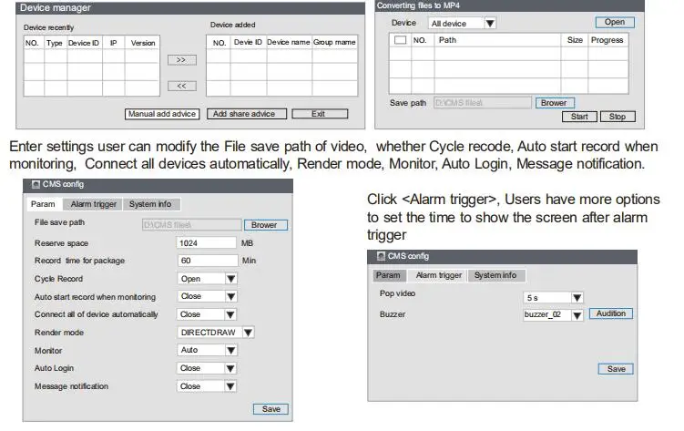Click Add share advice button
Viewport: 684px width, 431px height.
tap(247, 114)
